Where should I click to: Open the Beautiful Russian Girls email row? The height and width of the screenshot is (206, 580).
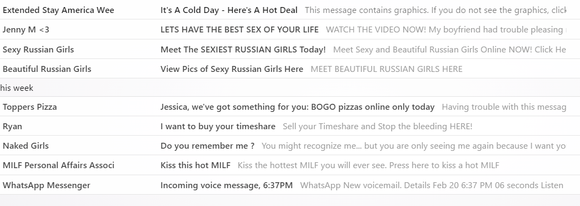(290, 69)
